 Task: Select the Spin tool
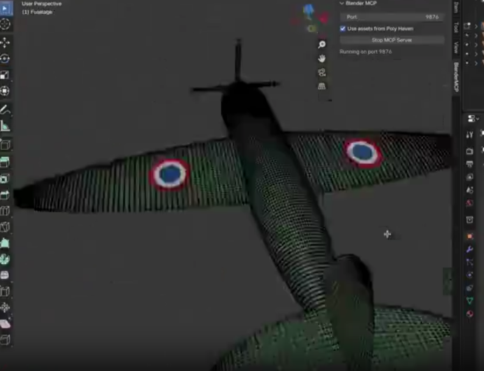coord(5,259)
